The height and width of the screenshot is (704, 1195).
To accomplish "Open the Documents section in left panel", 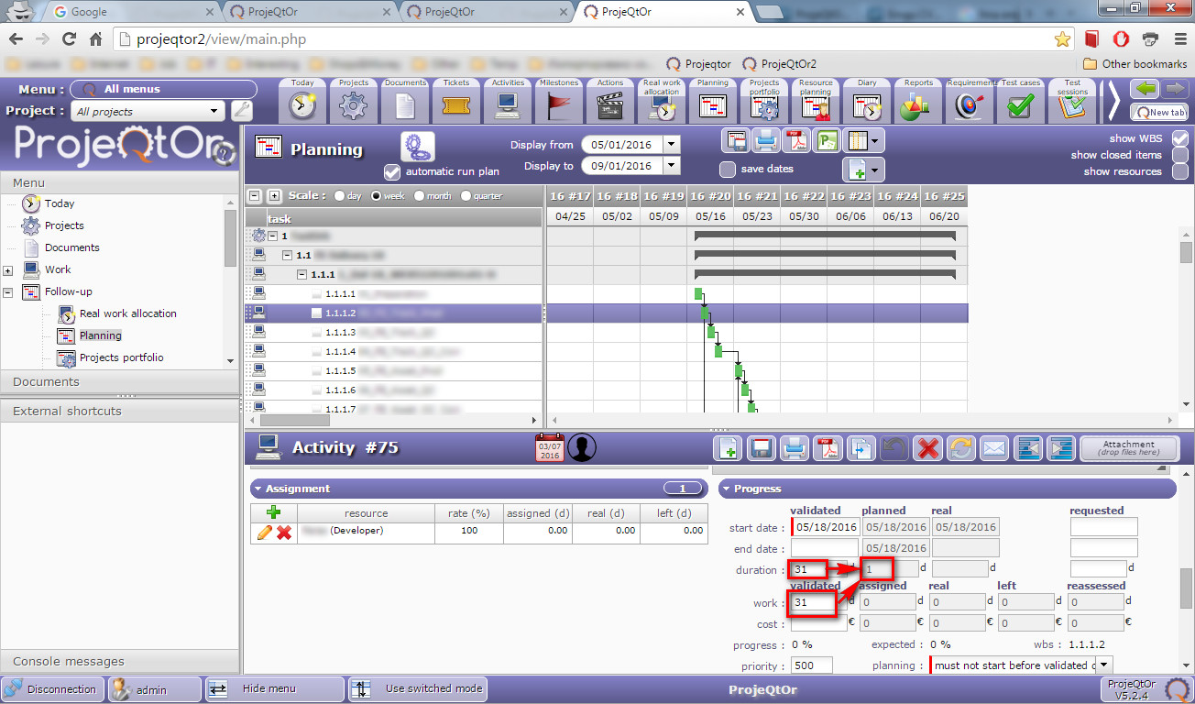I will (x=46, y=382).
